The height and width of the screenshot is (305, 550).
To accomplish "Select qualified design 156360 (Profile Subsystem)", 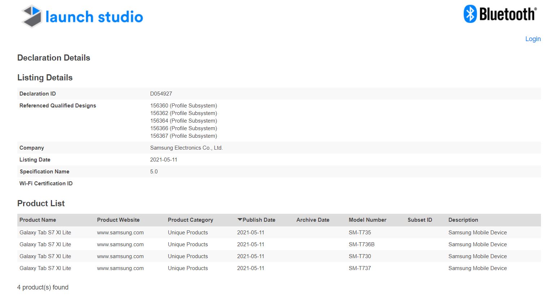I will tap(183, 106).
